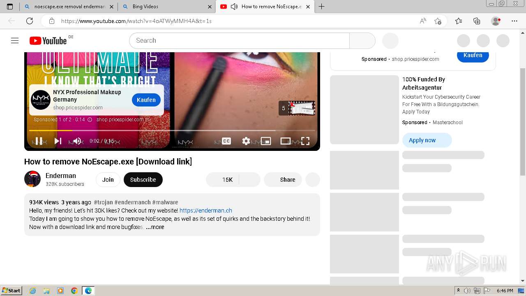Open a new browser tab
The height and width of the screenshot is (296, 526).
321,7
